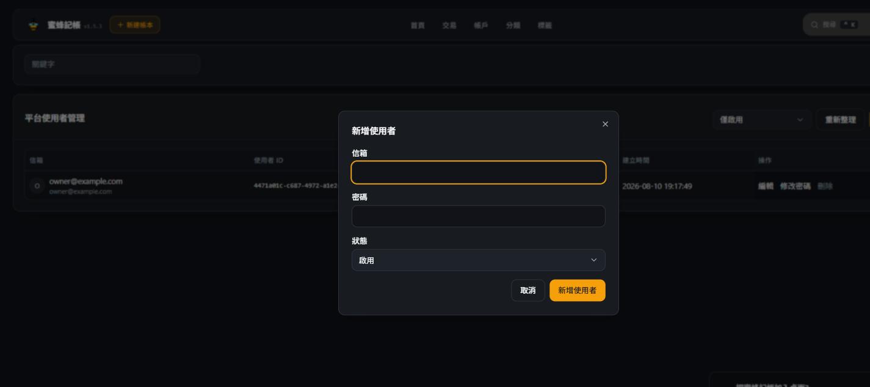
Task: Click the search box in the top bar
Action: [836, 25]
